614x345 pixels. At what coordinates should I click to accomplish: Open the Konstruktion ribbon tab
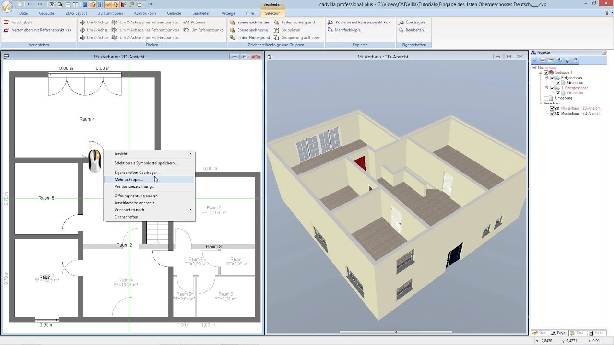coord(145,13)
